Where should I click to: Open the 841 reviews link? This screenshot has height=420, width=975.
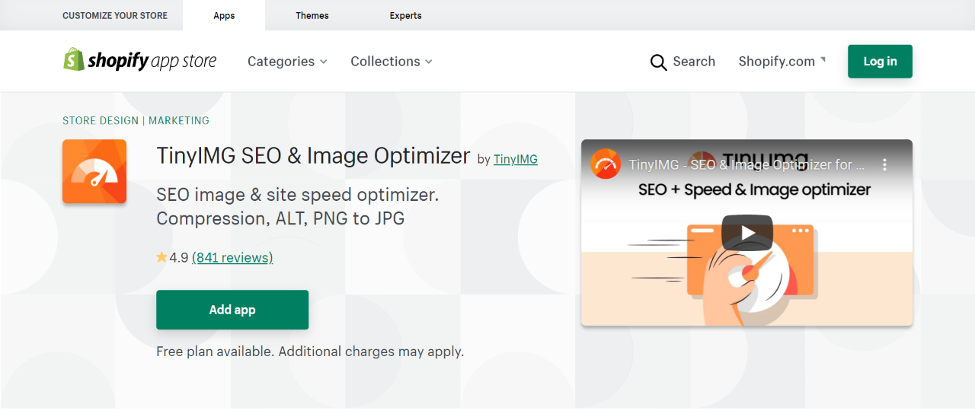coord(232,258)
